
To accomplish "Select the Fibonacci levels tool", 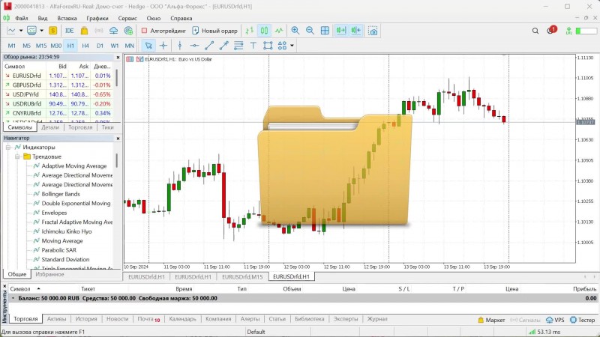I will tap(238, 46).
